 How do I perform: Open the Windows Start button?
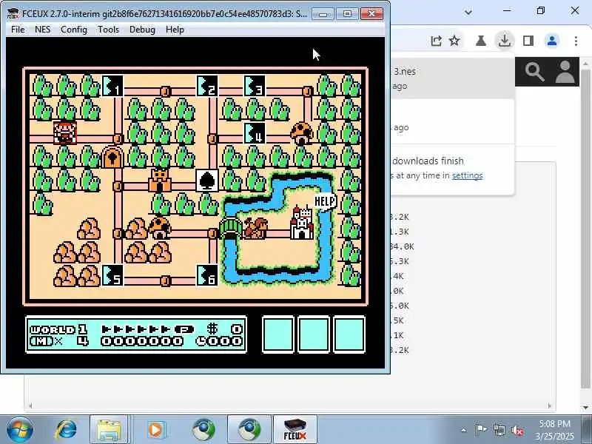pos(20,429)
